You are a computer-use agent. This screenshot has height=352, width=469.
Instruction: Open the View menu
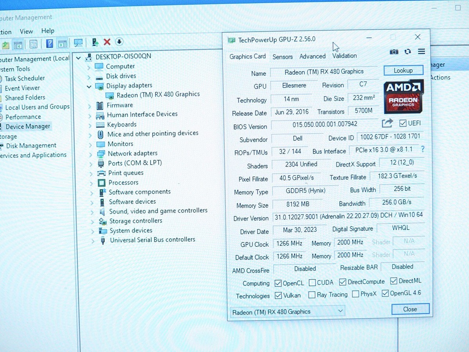pyautogui.click(x=26, y=31)
